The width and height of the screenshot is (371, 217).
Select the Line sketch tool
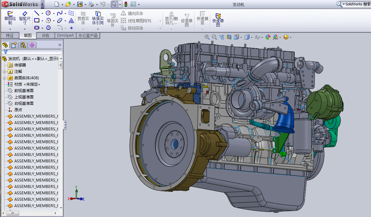[x=37, y=13]
